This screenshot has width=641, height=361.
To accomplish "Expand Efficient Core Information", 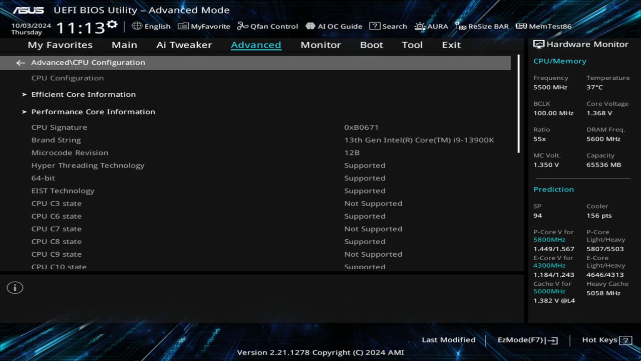I will pyautogui.click(x=83, y=94).
